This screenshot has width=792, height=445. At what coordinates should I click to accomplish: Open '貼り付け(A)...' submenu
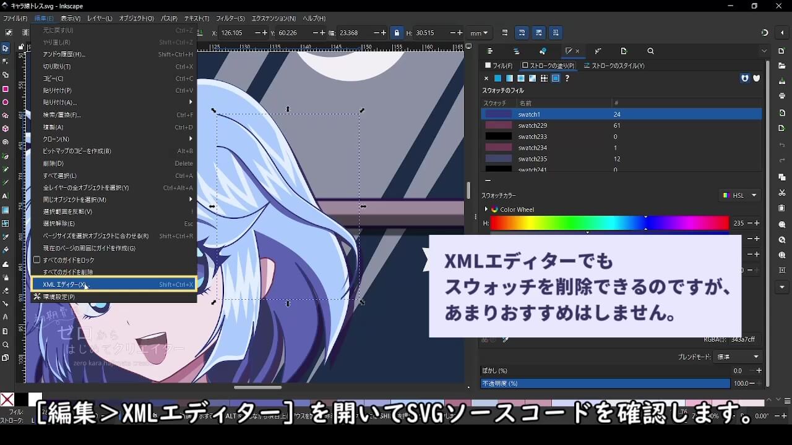(x=114, y=103)
